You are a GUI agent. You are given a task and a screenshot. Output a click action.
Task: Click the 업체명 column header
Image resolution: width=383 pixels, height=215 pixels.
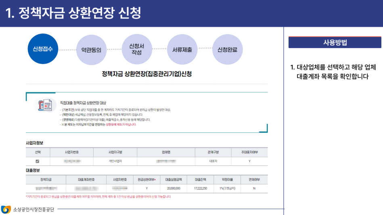click(166, 152)
